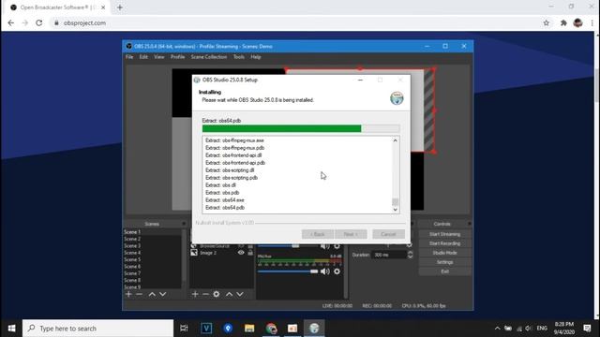Switch to Chrome on the taskbar
The width and height of the screenshot is (600, 337).
coord(271,329)
